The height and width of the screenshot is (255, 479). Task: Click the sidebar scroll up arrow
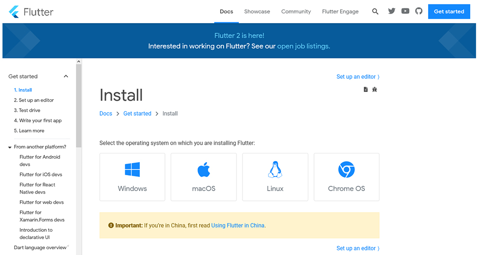pos(79,61)
